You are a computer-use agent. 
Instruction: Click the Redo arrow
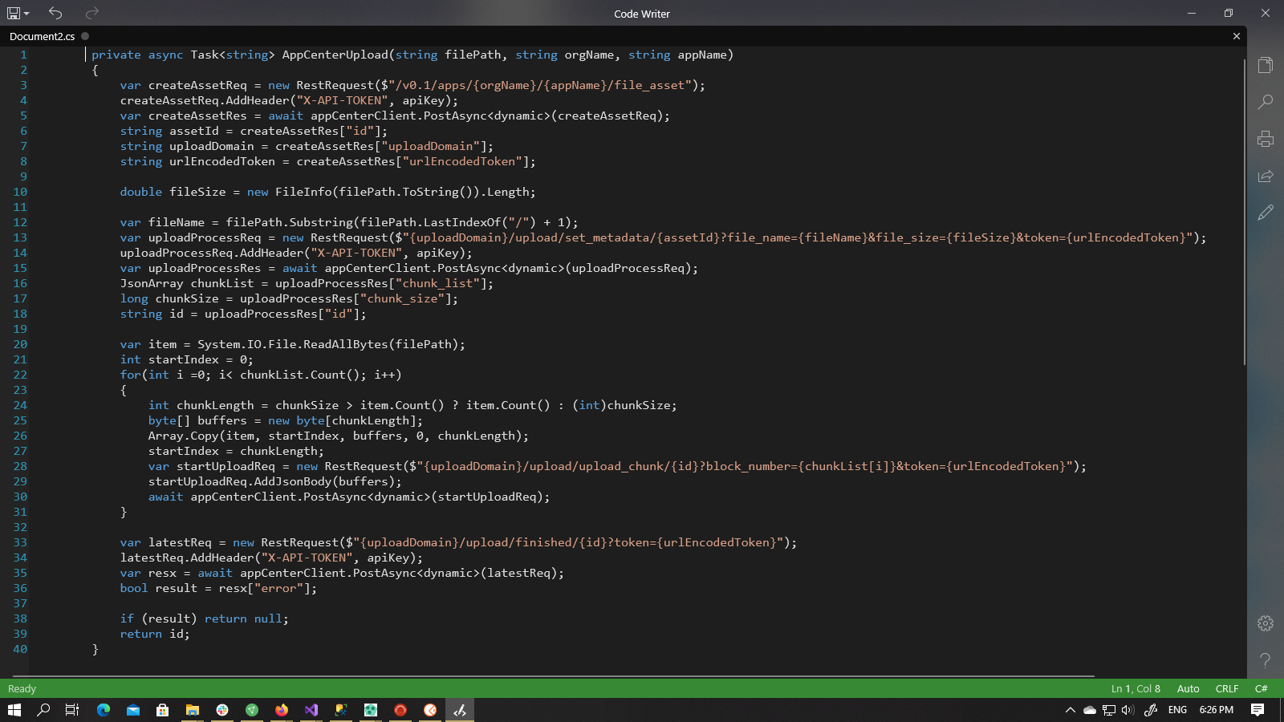pos(91,13)
